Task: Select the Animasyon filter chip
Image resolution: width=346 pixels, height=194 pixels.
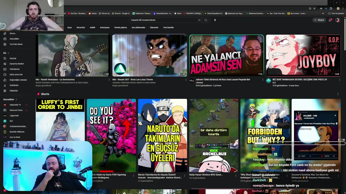Action: (x=105, y=27)
